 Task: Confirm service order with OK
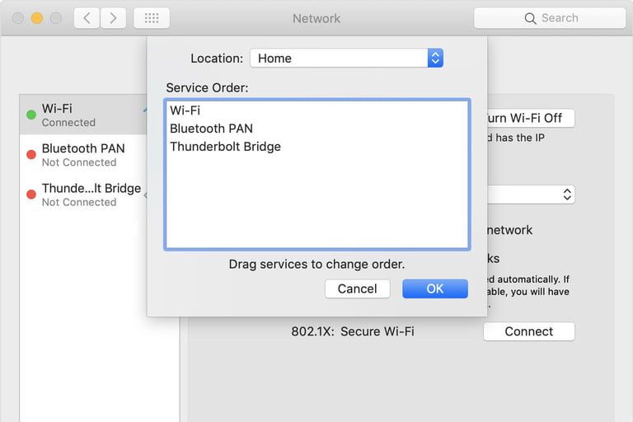(434, 288)
